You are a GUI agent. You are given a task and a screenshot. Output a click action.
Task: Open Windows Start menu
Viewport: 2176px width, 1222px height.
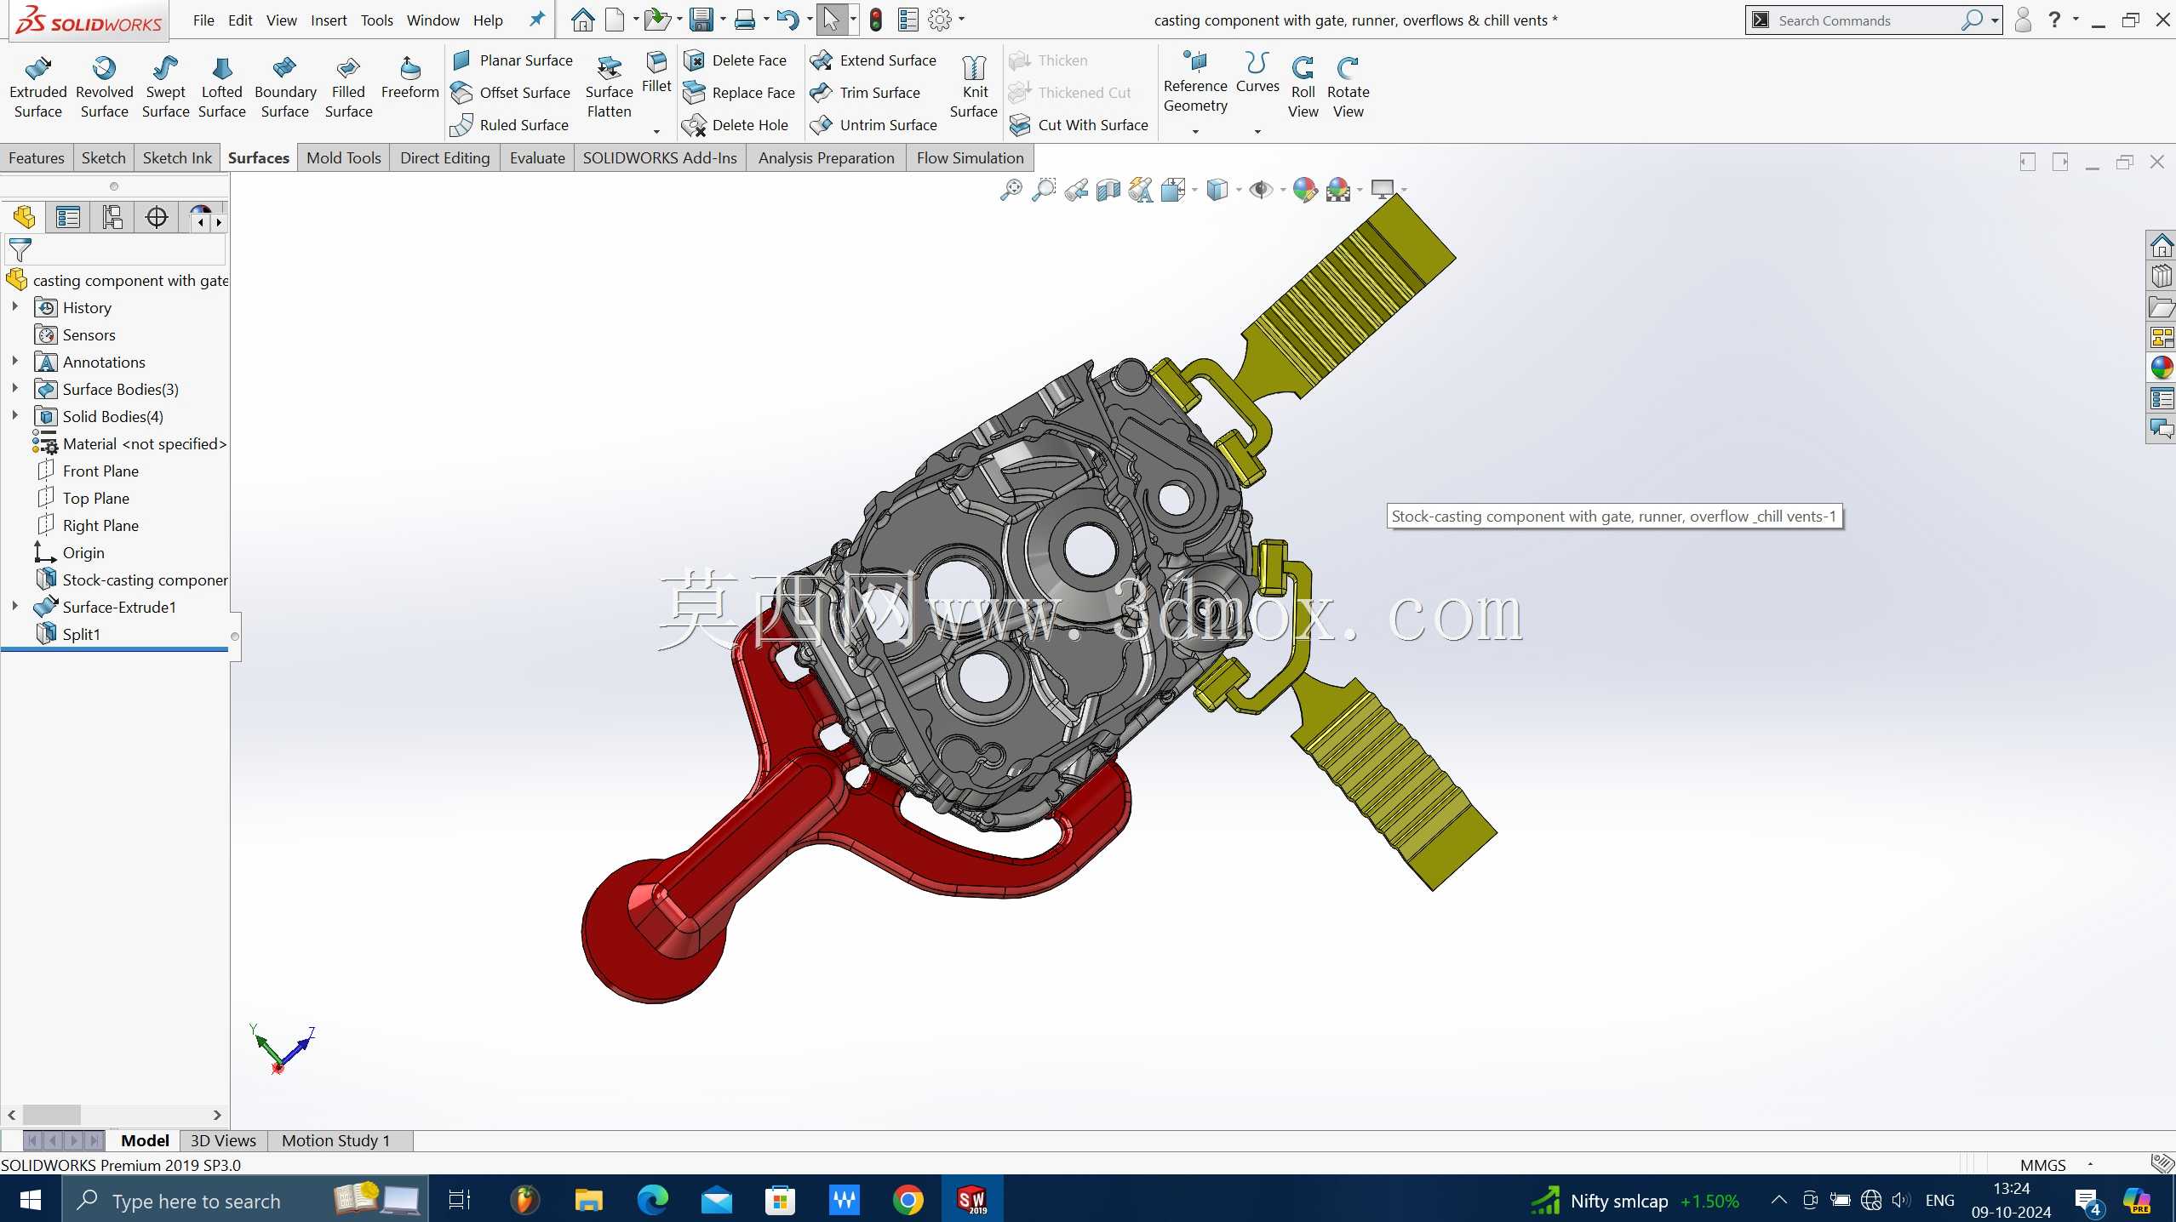(x=31, y=1200)
